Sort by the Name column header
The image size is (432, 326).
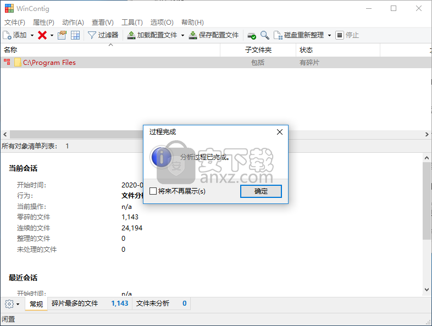click(110, 50)
